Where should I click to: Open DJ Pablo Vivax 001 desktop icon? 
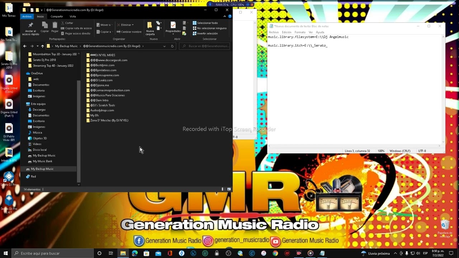coord(9,133)
